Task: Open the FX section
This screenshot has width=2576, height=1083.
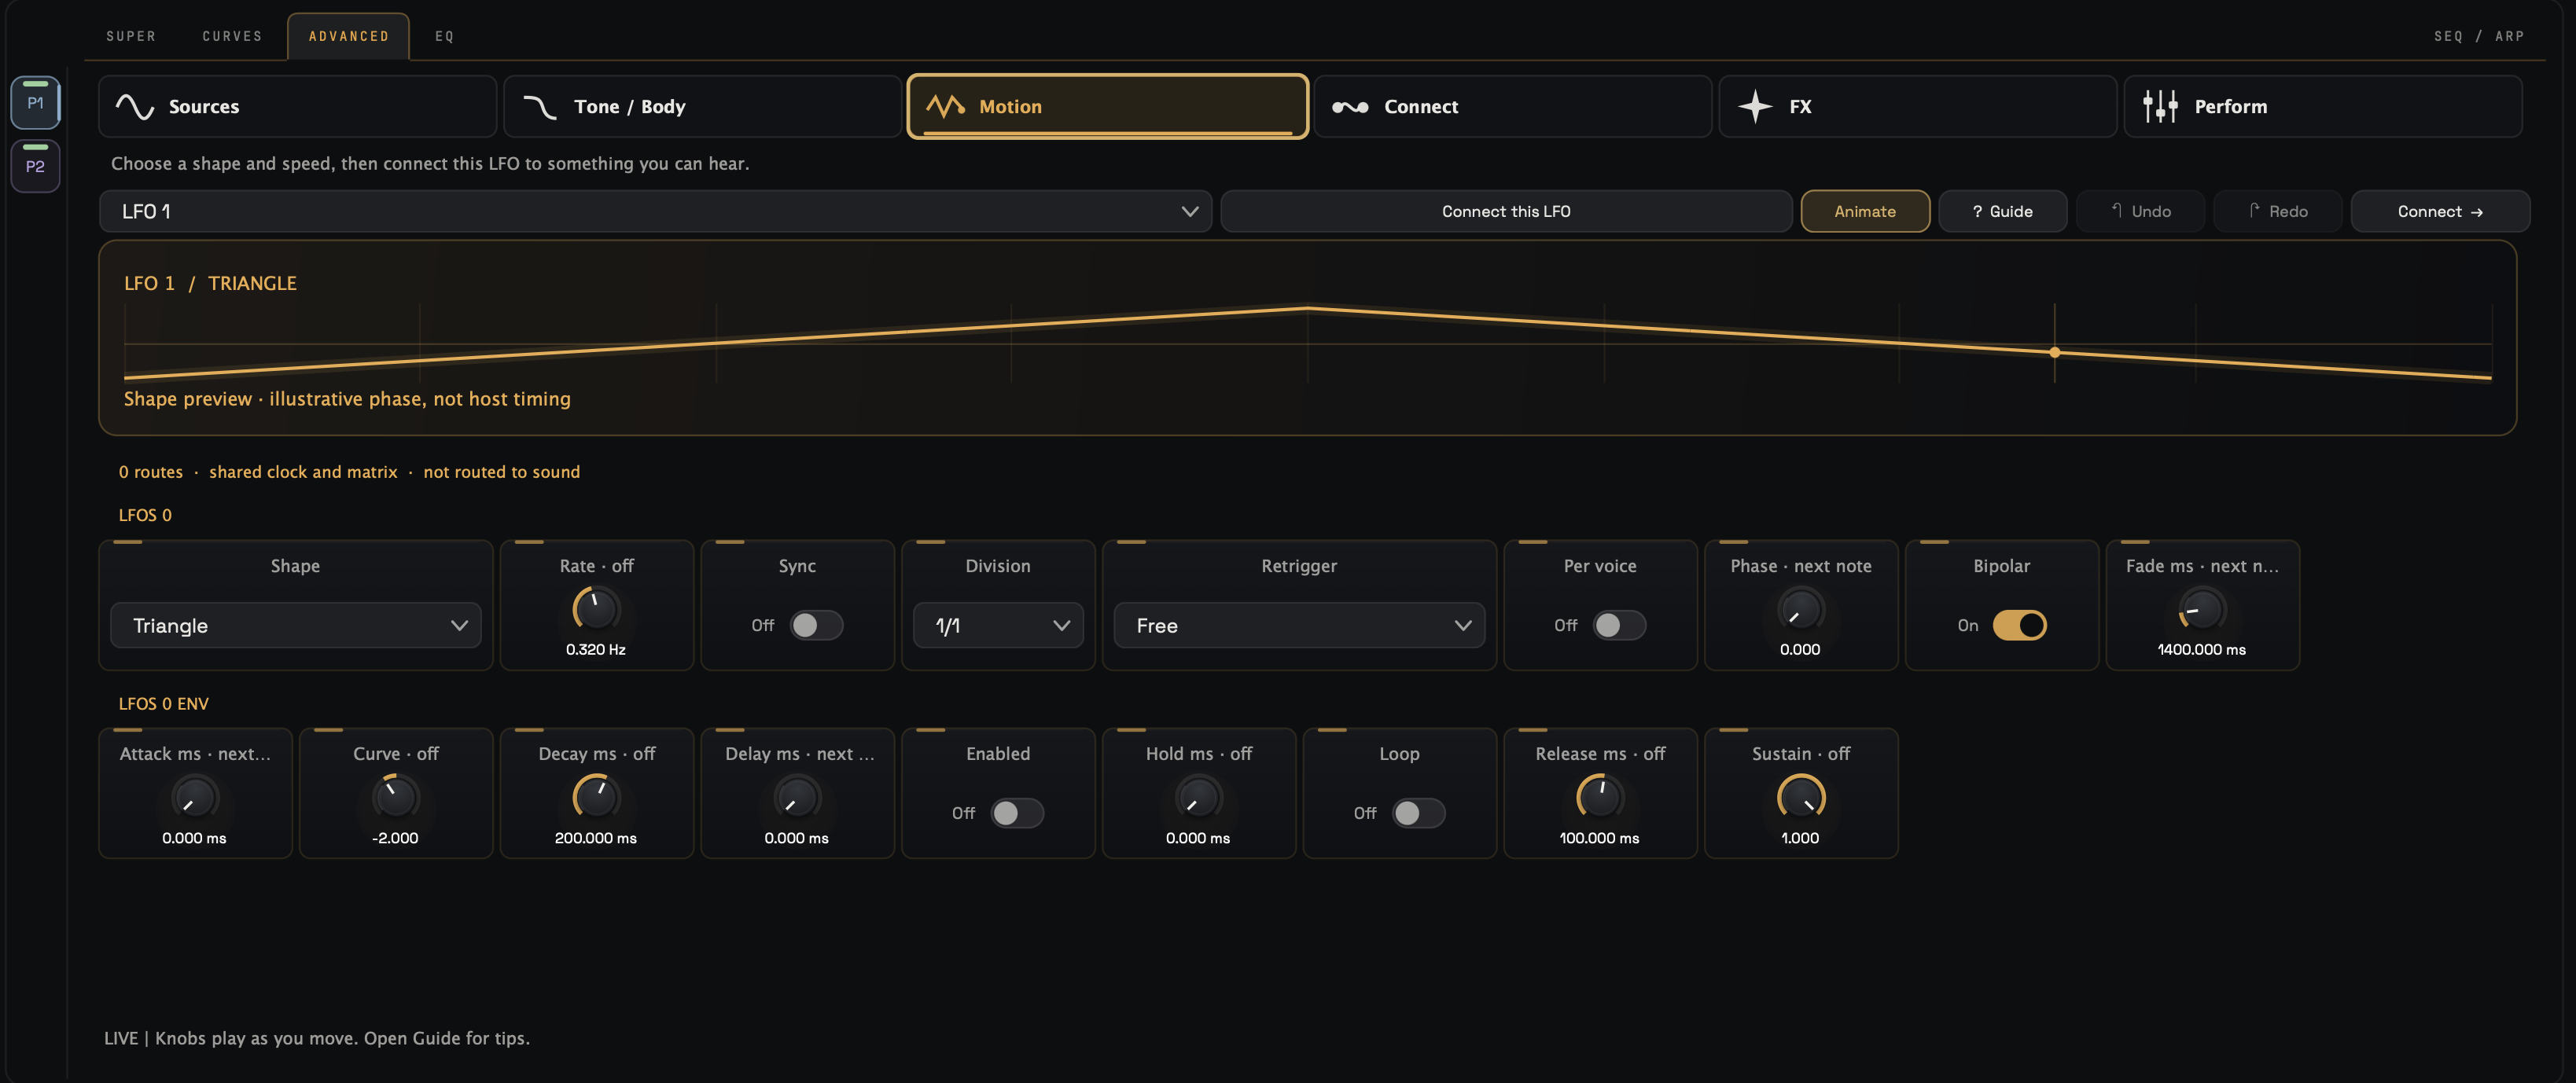Action: click(x=1917, y=106)
